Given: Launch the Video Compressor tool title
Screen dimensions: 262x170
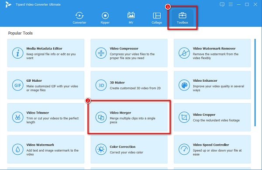Looking at the screenshot, I should coord(124,49).
